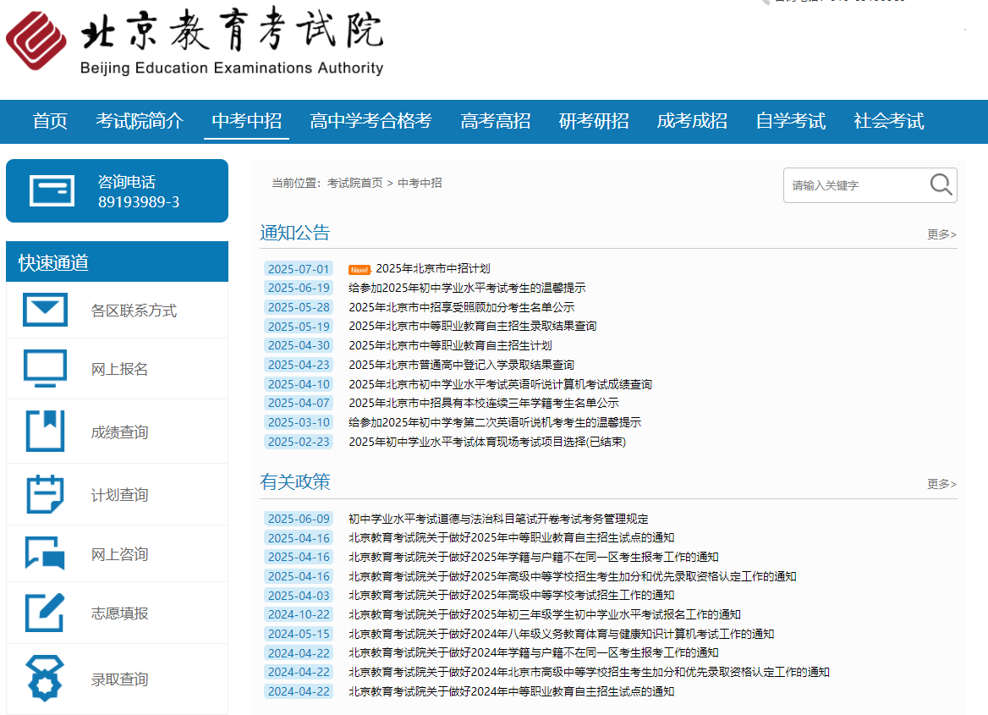Click the Beijing Education Examinations Authority logo
Image resolution: width=988 pixels, height=715 pixels.
(195, 44)
